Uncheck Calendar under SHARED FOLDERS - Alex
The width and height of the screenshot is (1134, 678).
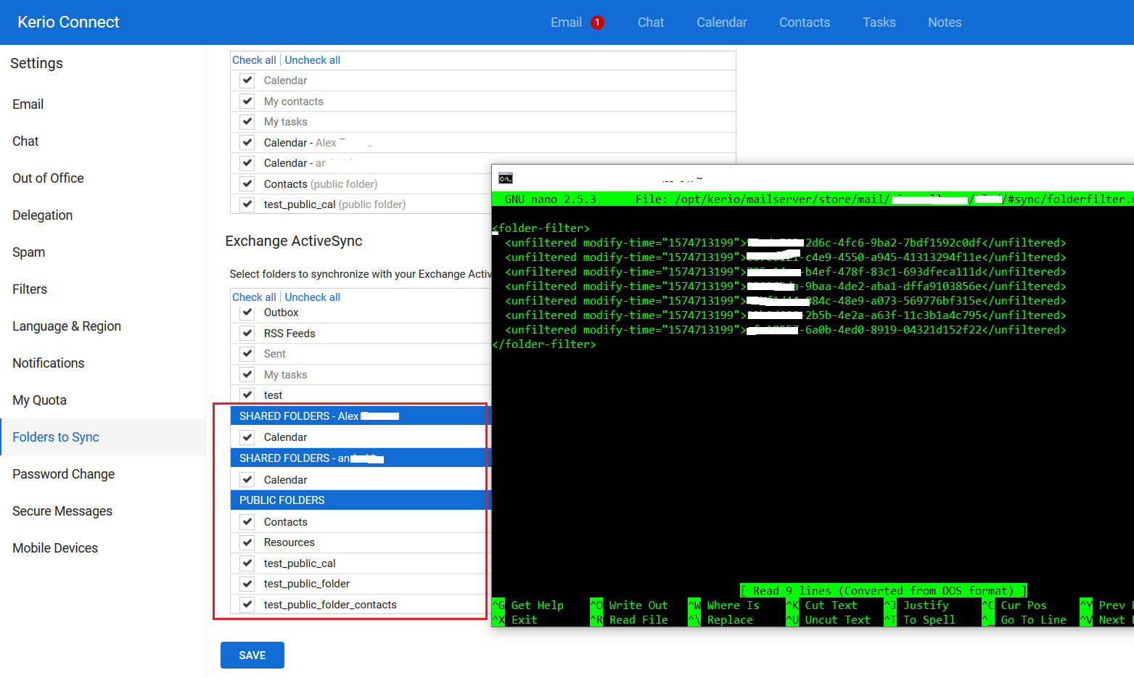click(247, 437)
